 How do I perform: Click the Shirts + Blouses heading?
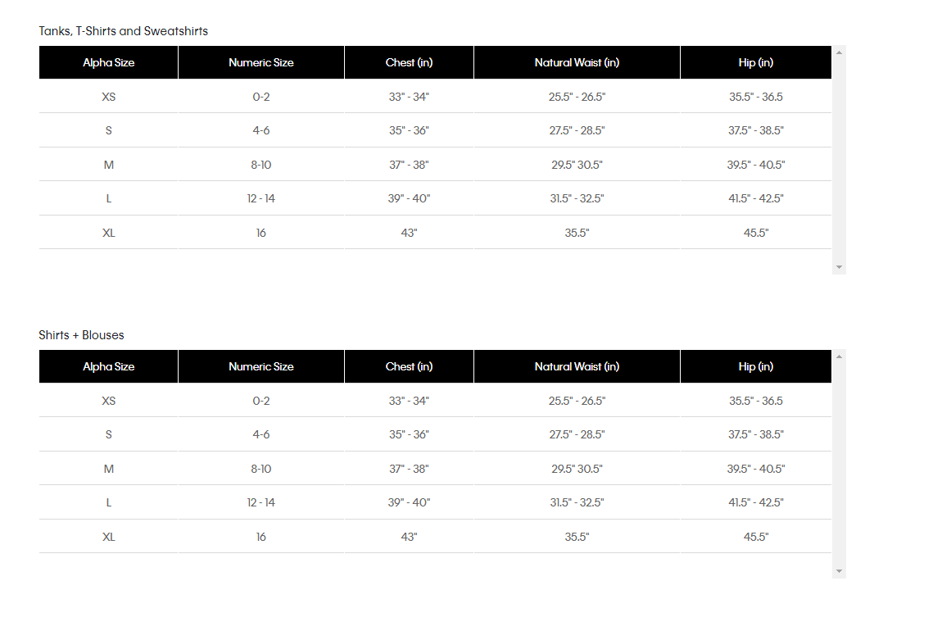(82, 335)
